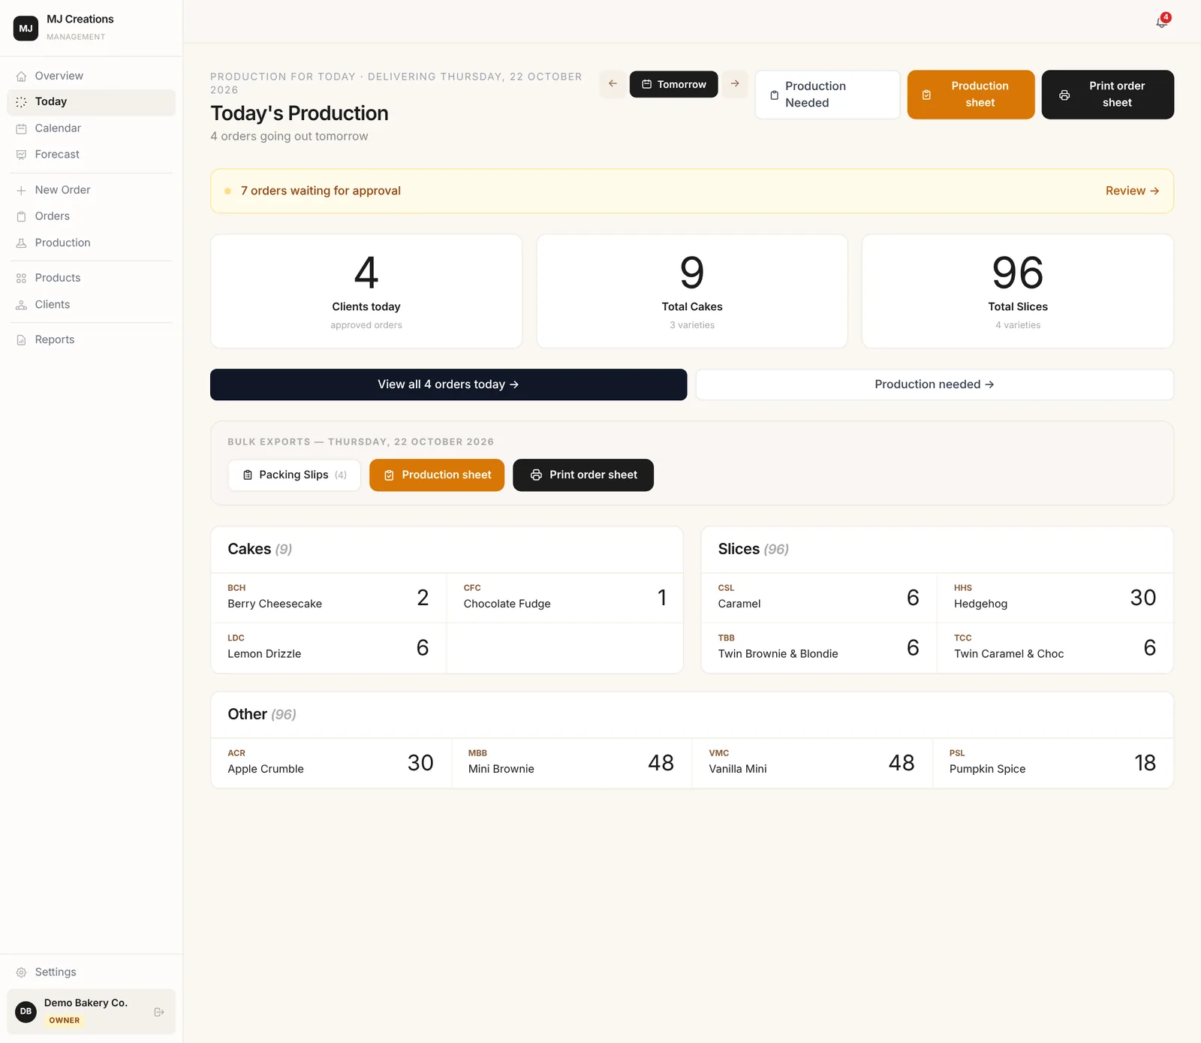Open the Forecast menu label

pos(57,155)
